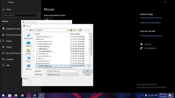Open Mouse settings page
175x98 pixels.
7,41
